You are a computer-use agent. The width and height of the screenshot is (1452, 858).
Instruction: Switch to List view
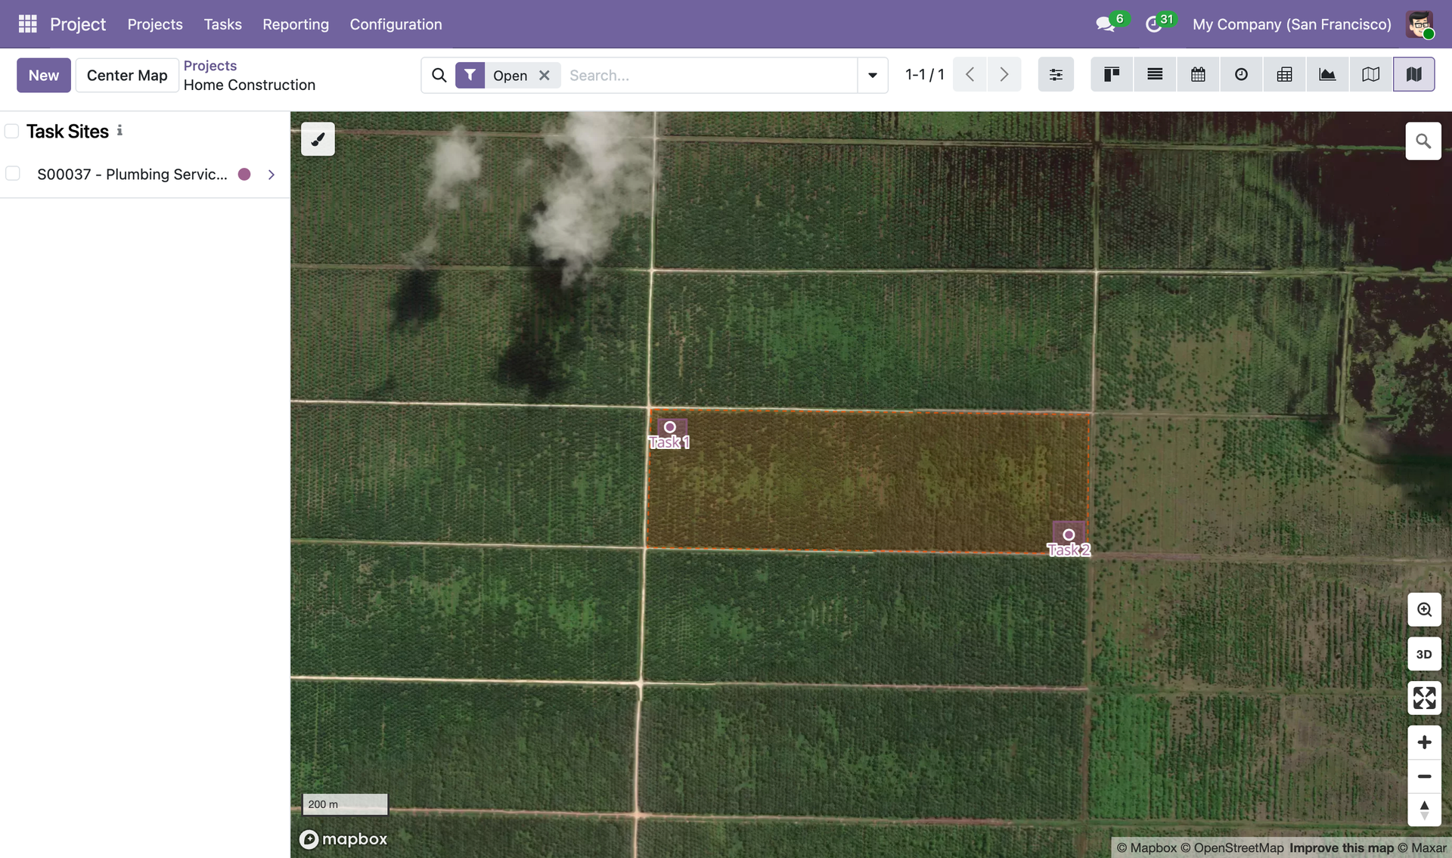pos(1155,74)
